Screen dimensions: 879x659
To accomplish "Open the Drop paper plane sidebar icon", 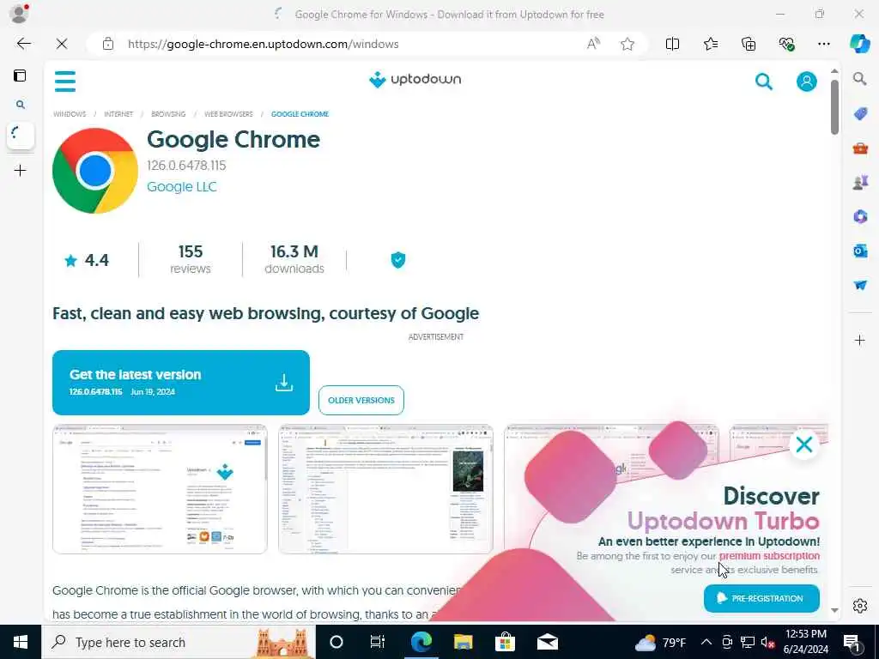I will [860, 285].
